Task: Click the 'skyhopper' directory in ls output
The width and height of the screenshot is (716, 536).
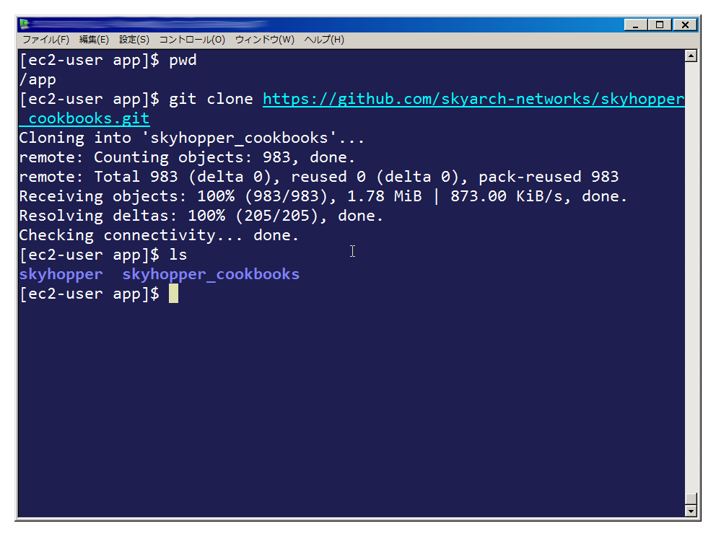Action: (61, 274)
